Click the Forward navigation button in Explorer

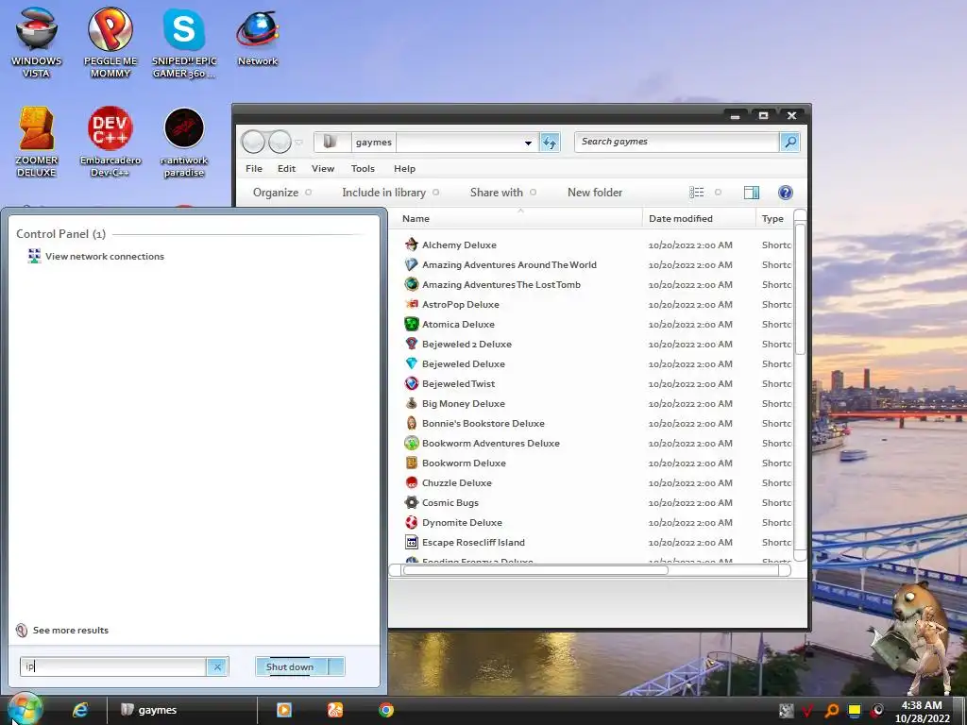coord(280,143)
